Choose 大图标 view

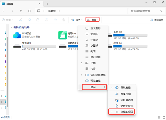[93, 34]
